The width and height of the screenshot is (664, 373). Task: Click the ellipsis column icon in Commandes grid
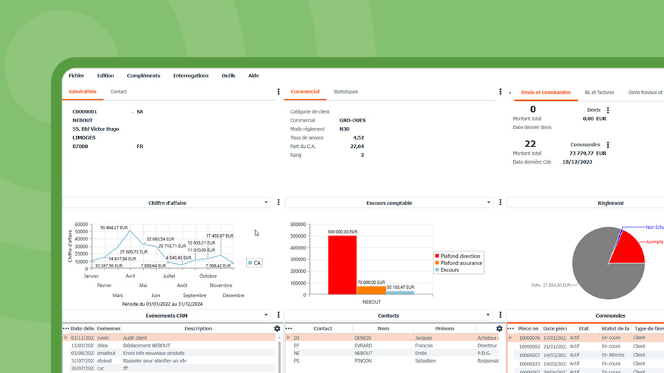(510, 329)
